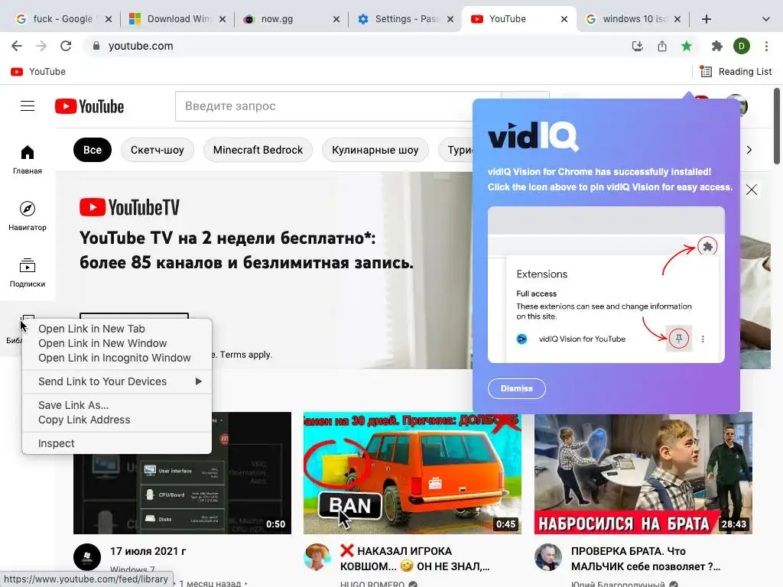Reload the youtube.com page
This screenshot has height=587, width=783.
point(66,46)
